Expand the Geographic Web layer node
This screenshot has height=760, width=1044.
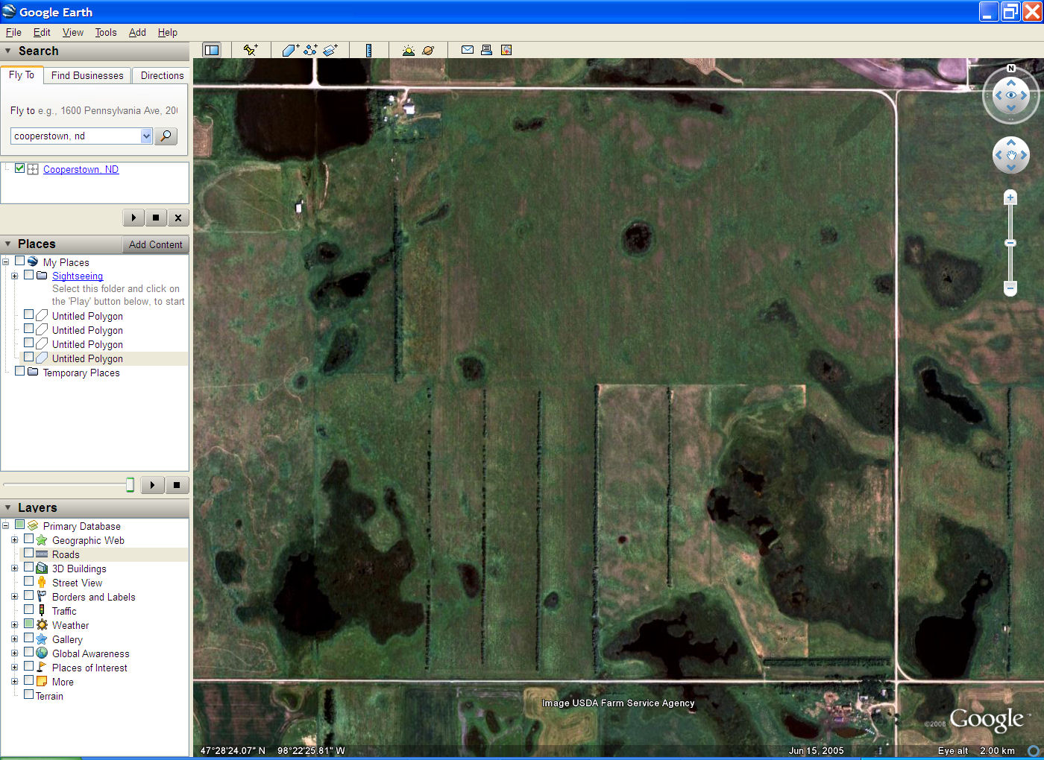14,540
